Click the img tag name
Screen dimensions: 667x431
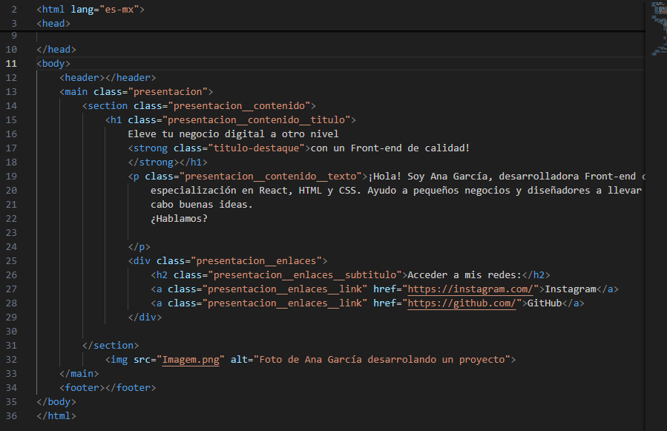(119, 360)
